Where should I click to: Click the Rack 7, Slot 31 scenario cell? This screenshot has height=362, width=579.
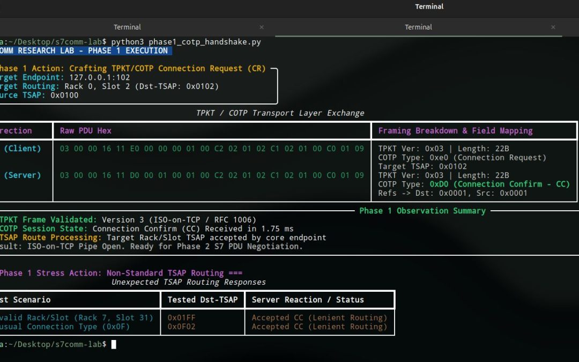pyautogui.click(x=76, y=317)
